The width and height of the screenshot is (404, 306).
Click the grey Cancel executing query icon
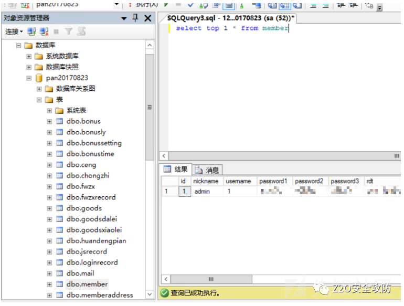coord(178,4)
